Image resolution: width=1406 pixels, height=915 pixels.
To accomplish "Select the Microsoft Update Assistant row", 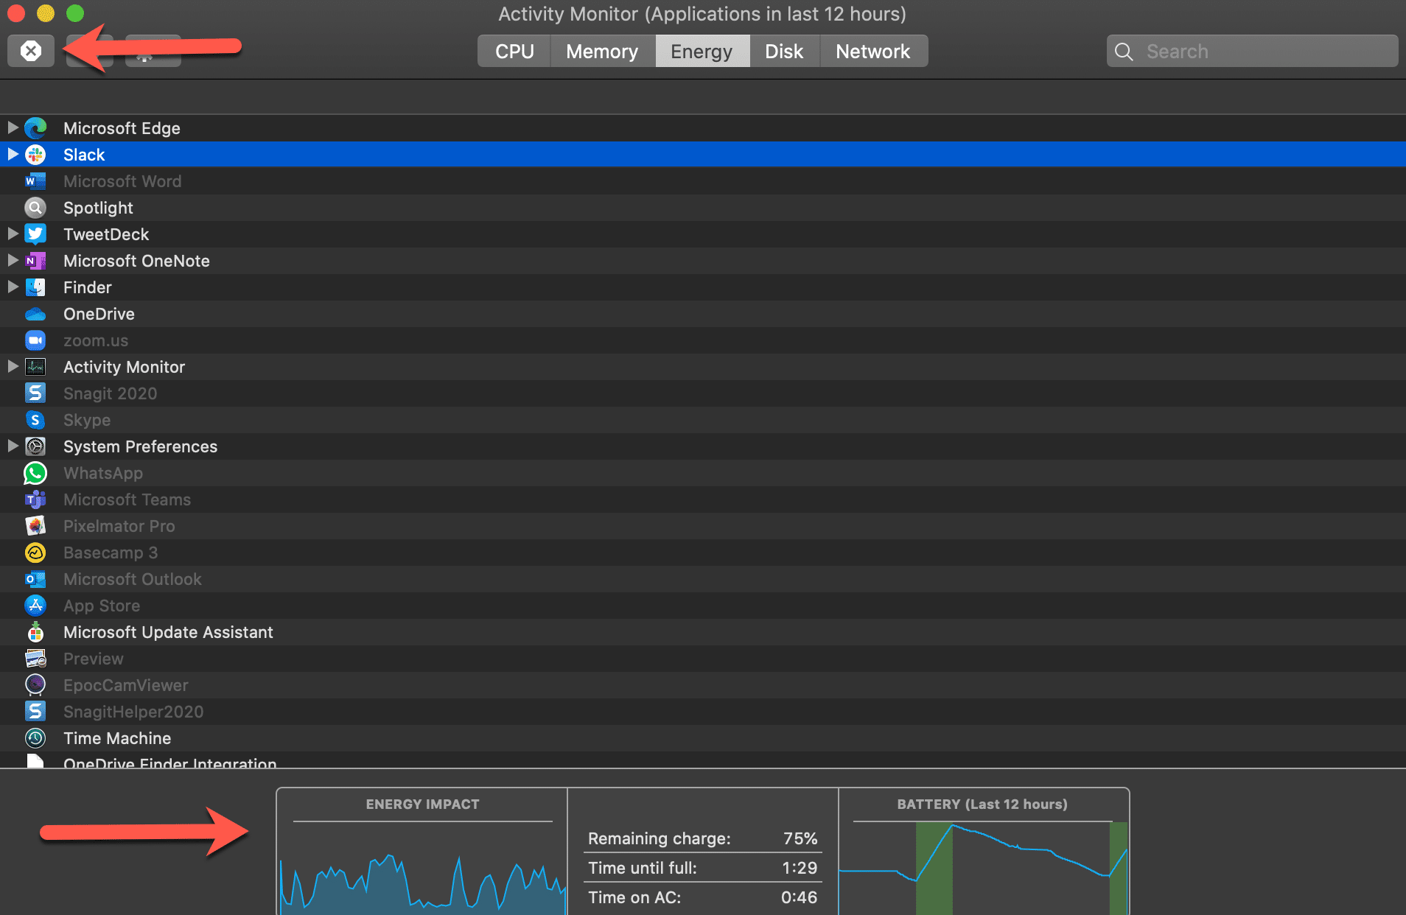I will (168, 632).
